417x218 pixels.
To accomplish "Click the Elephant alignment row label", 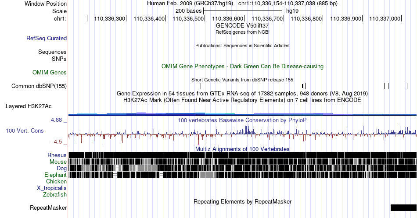I will (55, 175).
